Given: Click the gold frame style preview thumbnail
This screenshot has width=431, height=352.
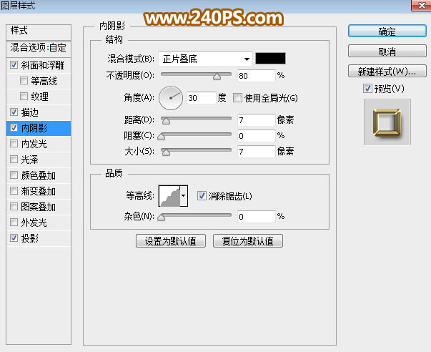Looking at the screenshot, I should (x=387, y=122).
